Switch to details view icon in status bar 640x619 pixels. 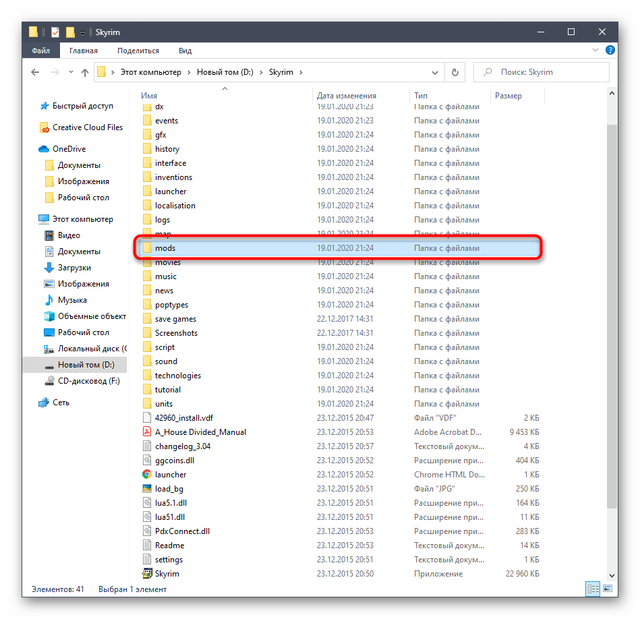591,589
